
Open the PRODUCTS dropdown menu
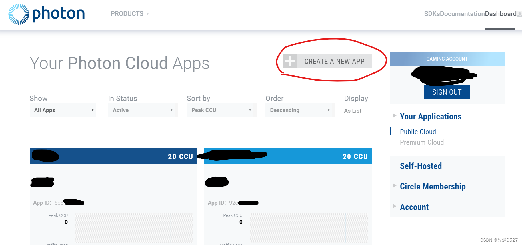[x=130, y=14]
